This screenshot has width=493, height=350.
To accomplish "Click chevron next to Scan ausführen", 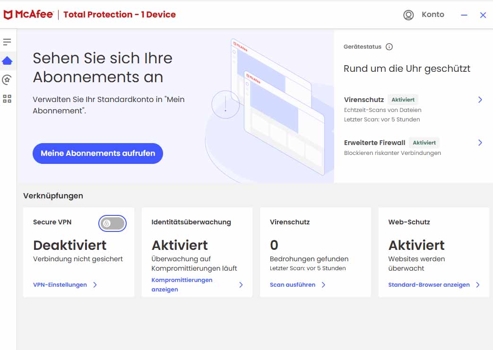I will [x=323, y=285].
